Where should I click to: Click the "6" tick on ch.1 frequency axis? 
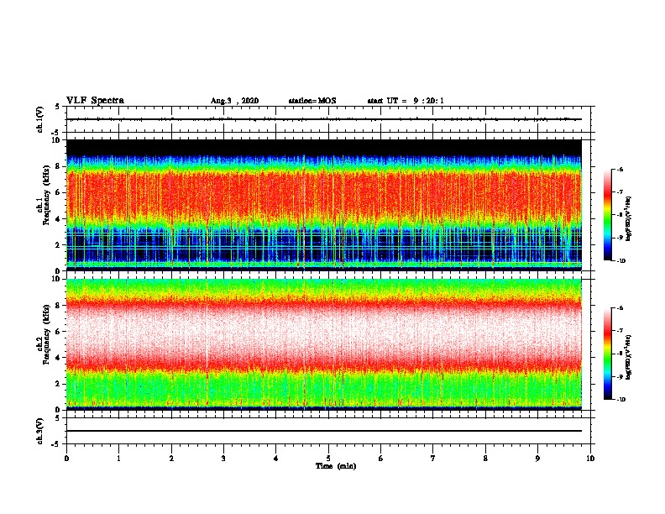pyautogui.click(x=59, y=192)
